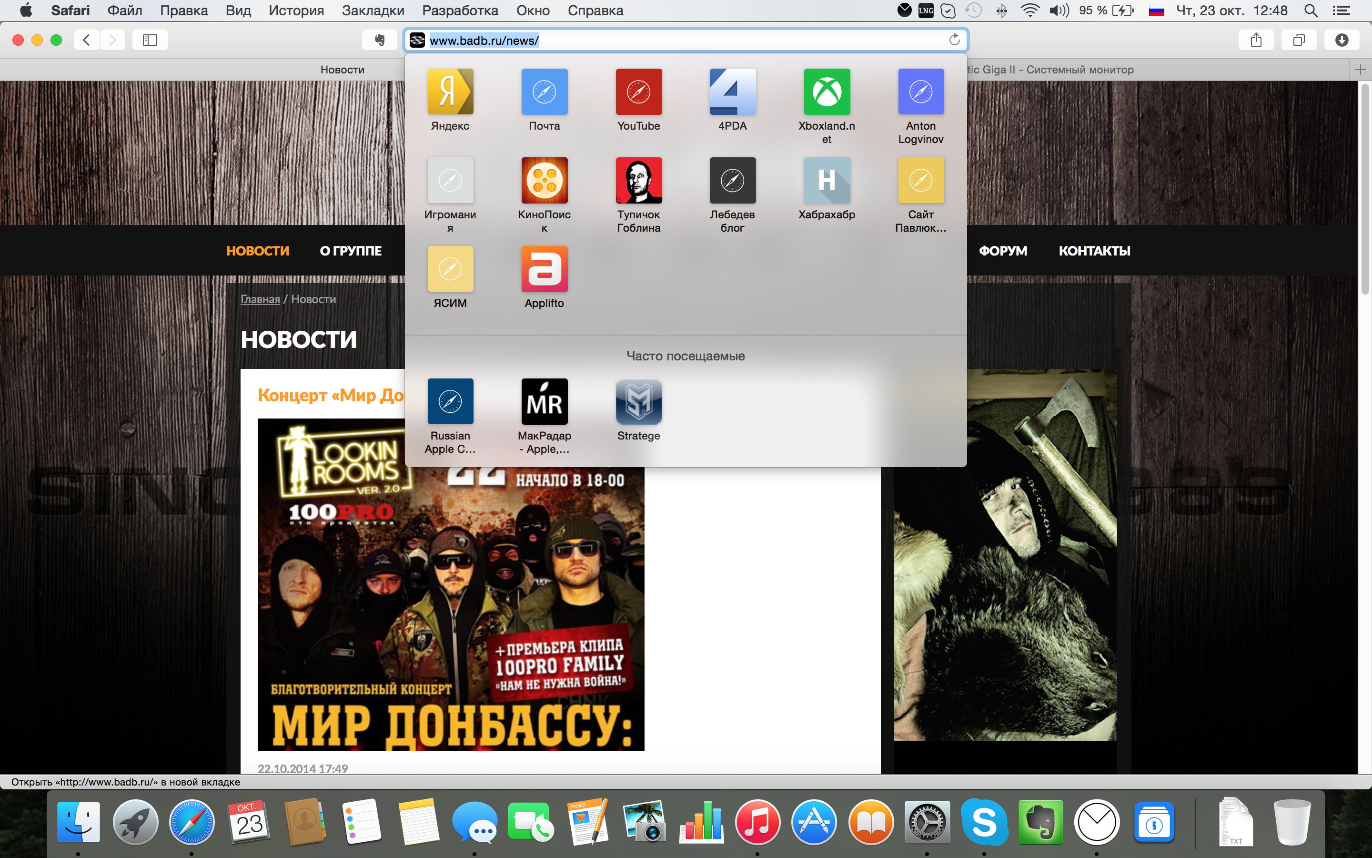
Task: Open Skype from the Dock
Action: [984, 822]
